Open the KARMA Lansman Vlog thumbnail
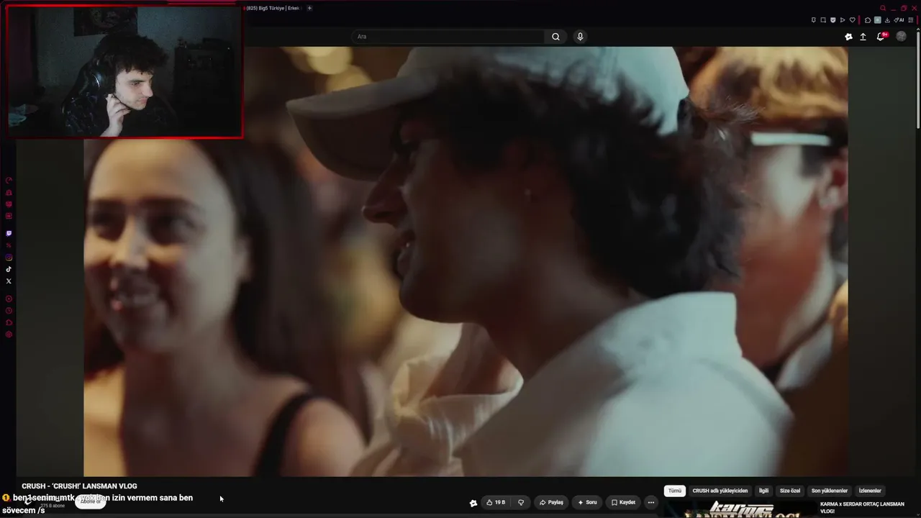The image size is (921, 518). pyautogui.click(x=740, y=509)
